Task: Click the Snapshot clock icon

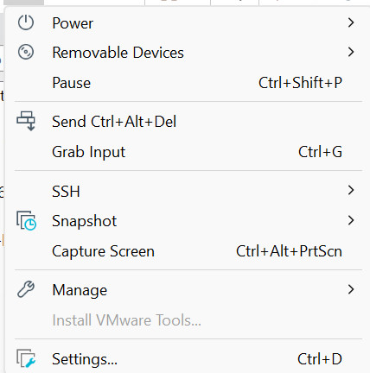Action: click(x=27, y=221)
